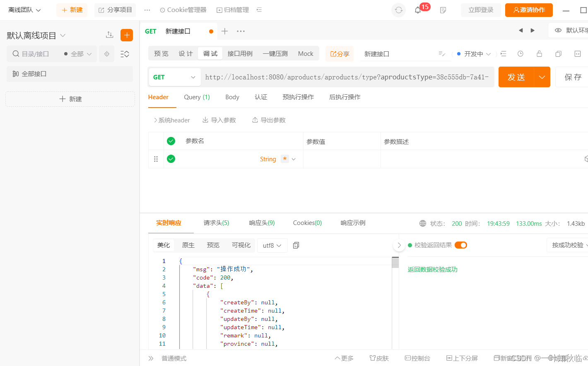Open code generation with the <> icon
This screenshot has height=366, width=588.
[578, 54]
